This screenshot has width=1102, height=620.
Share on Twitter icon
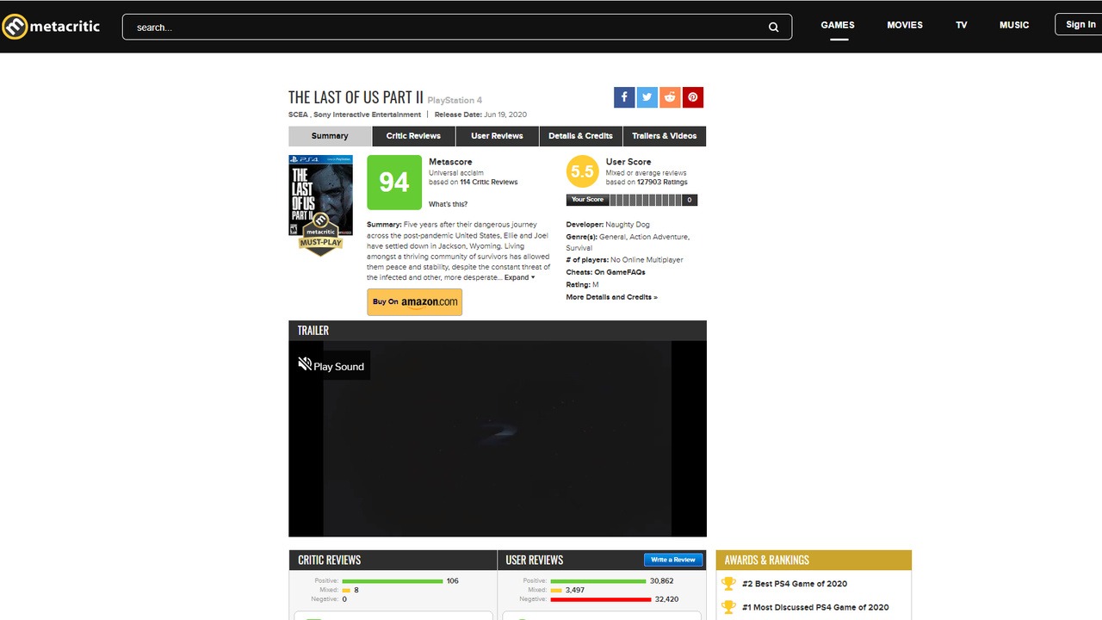tap(647, 97)
